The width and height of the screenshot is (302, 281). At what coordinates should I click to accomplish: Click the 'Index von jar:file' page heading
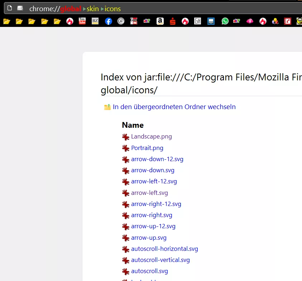pos(201,84)
